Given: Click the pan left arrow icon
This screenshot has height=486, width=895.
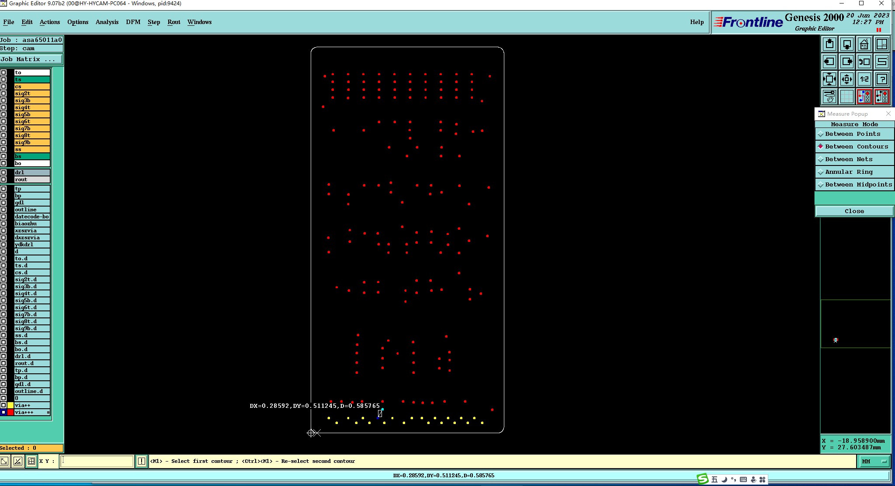Looking at the screenshot, I should (x=829, y=62).
